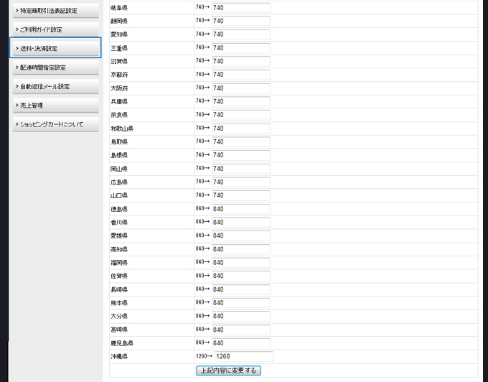Open ご利用ガイド設定 menu item
The width and height of the screenshot is (488, 382).
55,29
